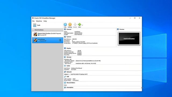
Task: Click the Storage section icon
Action: click(65, 57)
